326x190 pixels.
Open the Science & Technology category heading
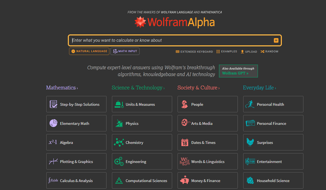[x=138, y=88]
